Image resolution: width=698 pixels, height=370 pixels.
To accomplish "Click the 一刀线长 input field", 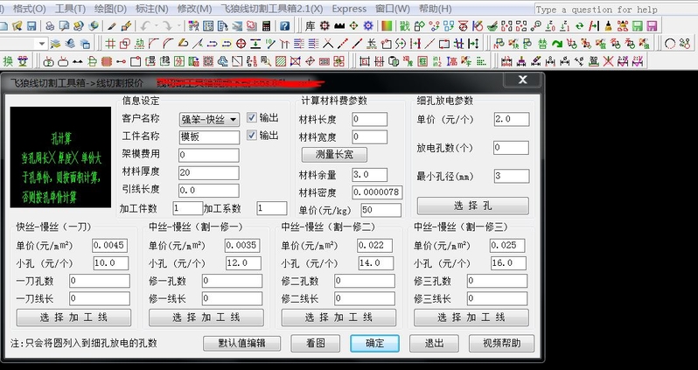I will pos(100,298).
